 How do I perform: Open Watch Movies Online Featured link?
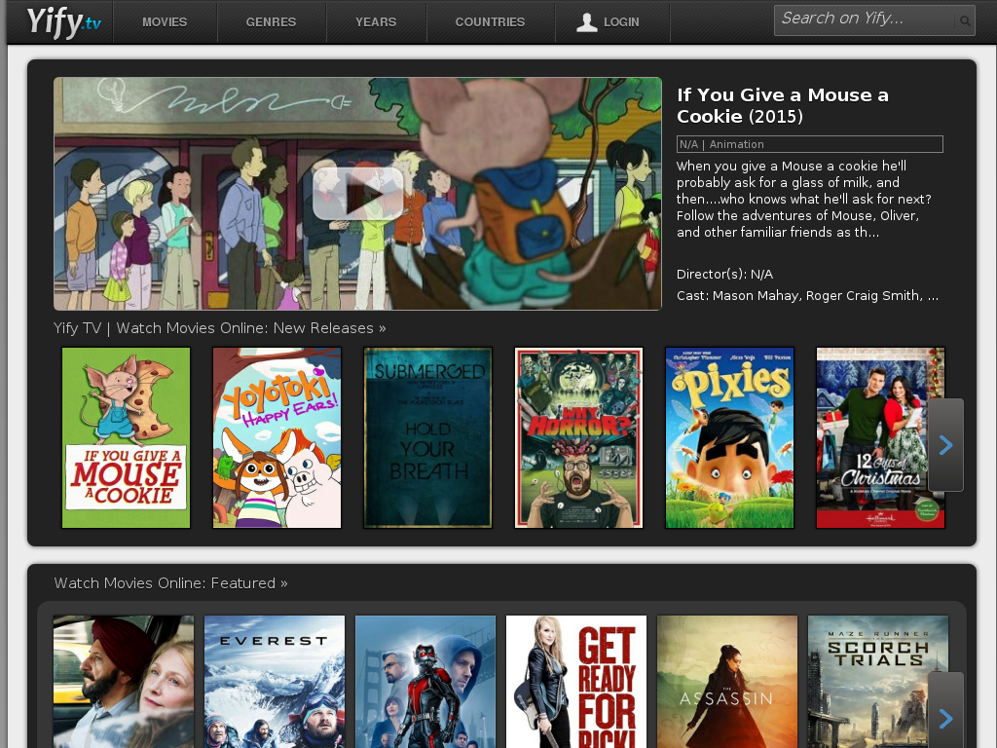(x=170, y=583)
